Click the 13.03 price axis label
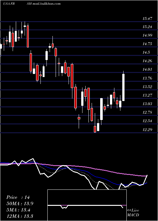The width and height of the screenshot is (158, 221). [147, 104]
